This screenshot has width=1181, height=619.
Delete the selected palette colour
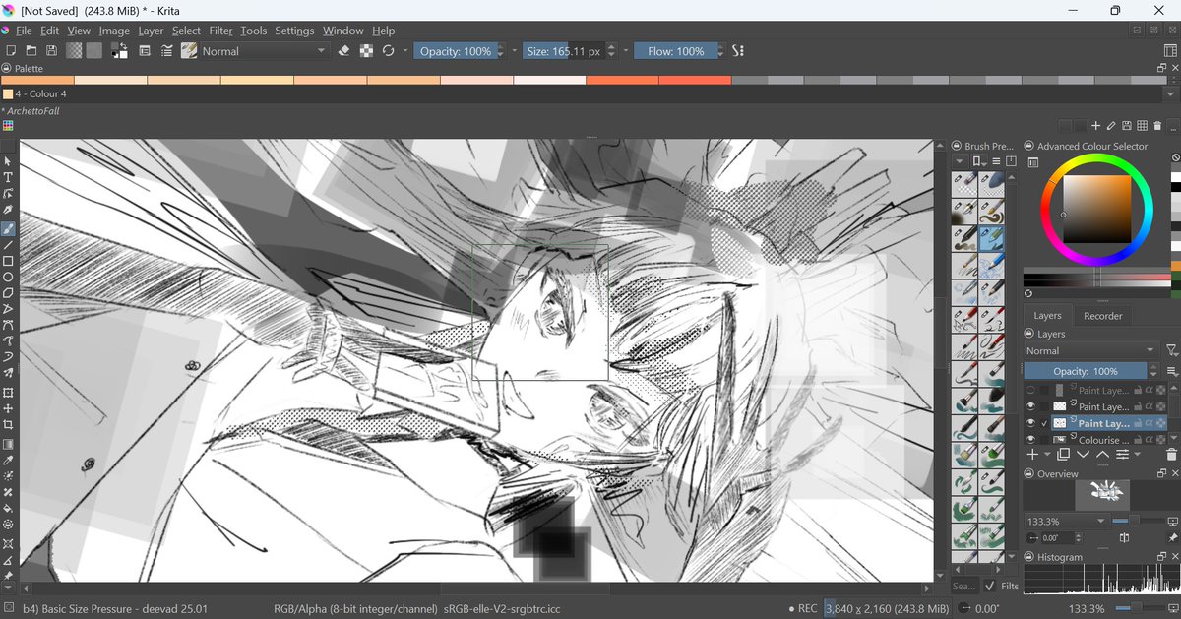tap(1157, 125)
